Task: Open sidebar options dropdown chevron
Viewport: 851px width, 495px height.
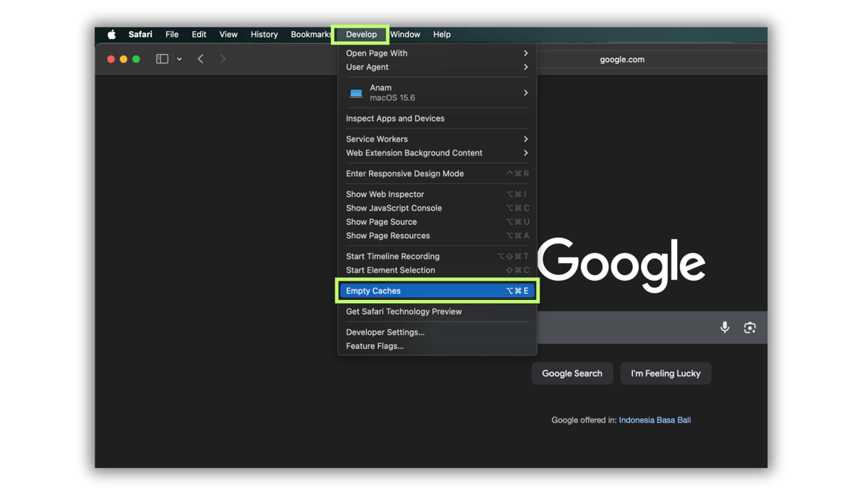Action: pyautogui.click(x=179, y=60)
